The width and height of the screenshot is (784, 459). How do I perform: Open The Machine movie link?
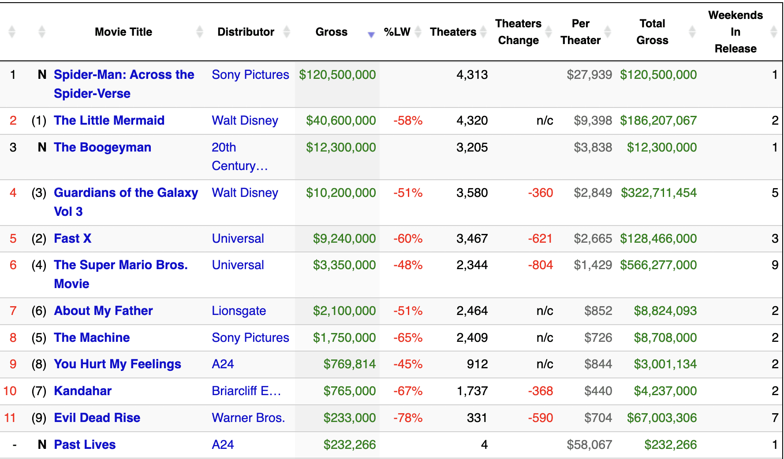click(x=92, y=338)
